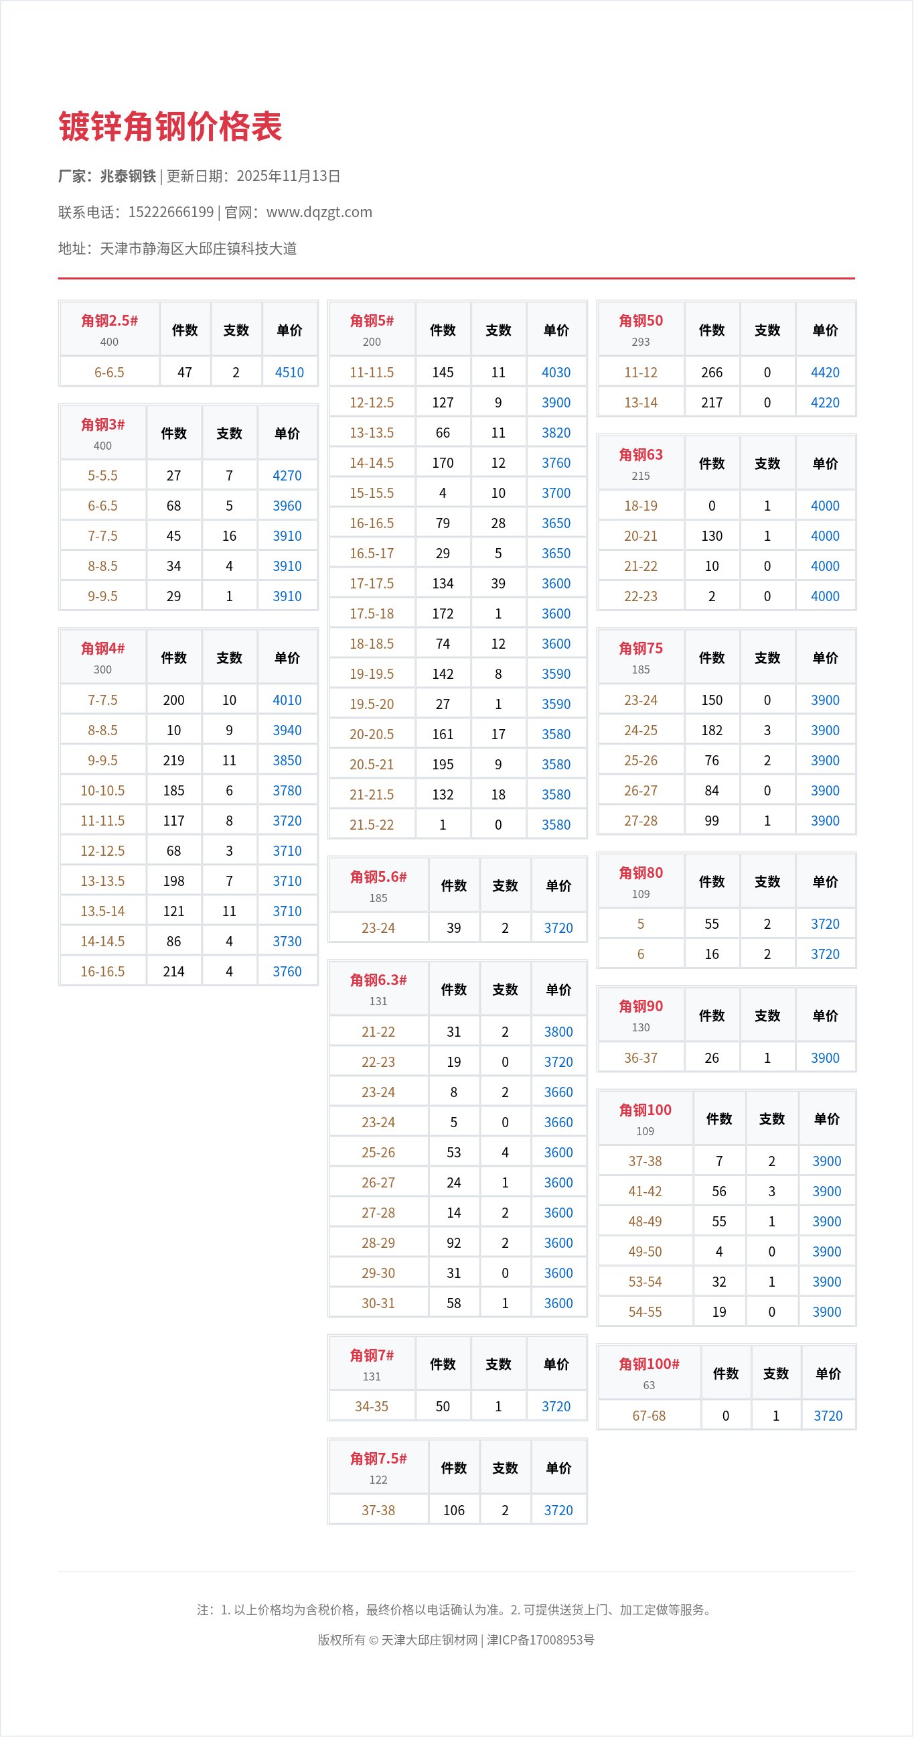
Task: Click the ICP record 津ICP备17008953号
Action: point(541,1640)
